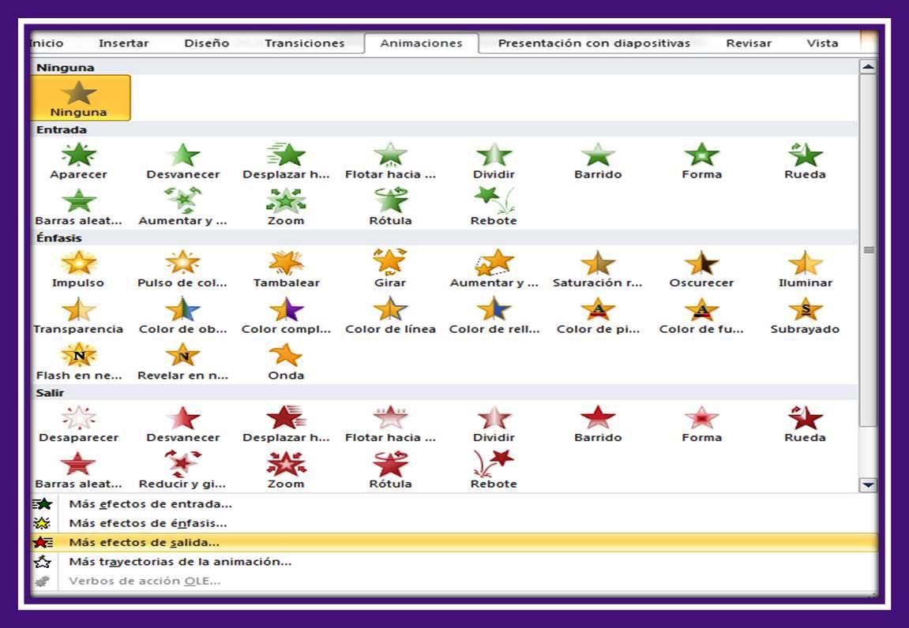Open Presentación con diapositivas tab
Image resolution: width=909 pixels, height=628 pixels.
(594, 43)
